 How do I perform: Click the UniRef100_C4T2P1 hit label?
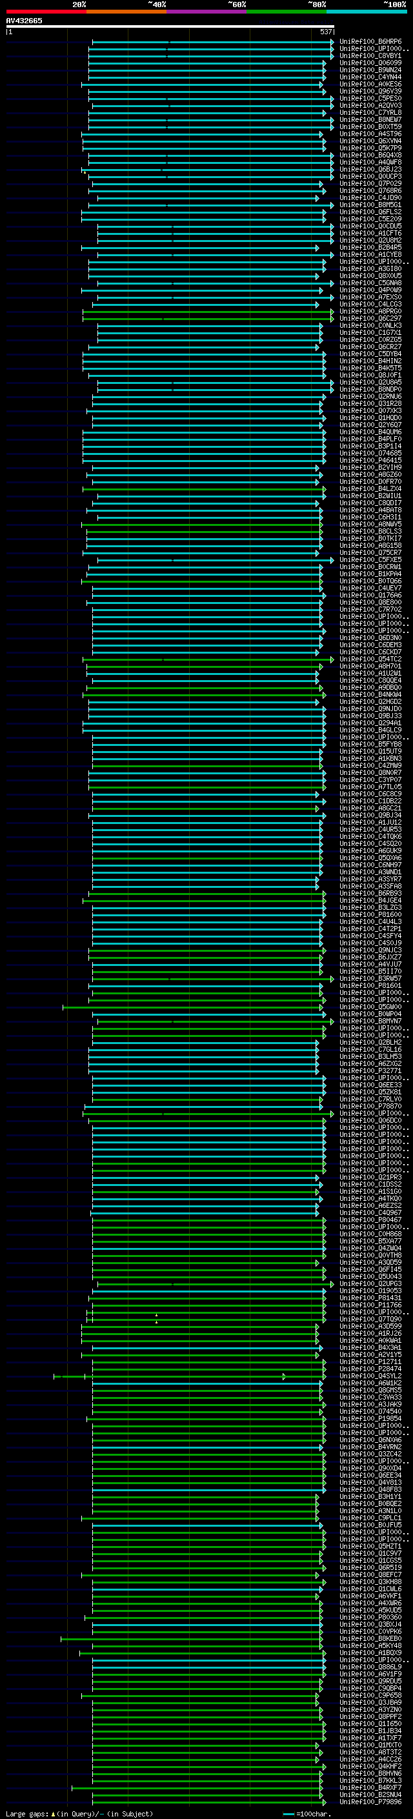[370, 929]
